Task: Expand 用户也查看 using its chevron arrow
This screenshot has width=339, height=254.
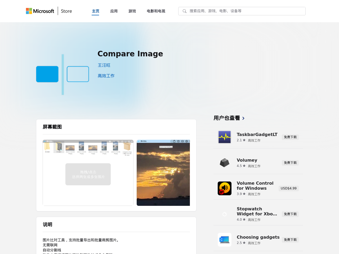Action: [x=243, y=118]
